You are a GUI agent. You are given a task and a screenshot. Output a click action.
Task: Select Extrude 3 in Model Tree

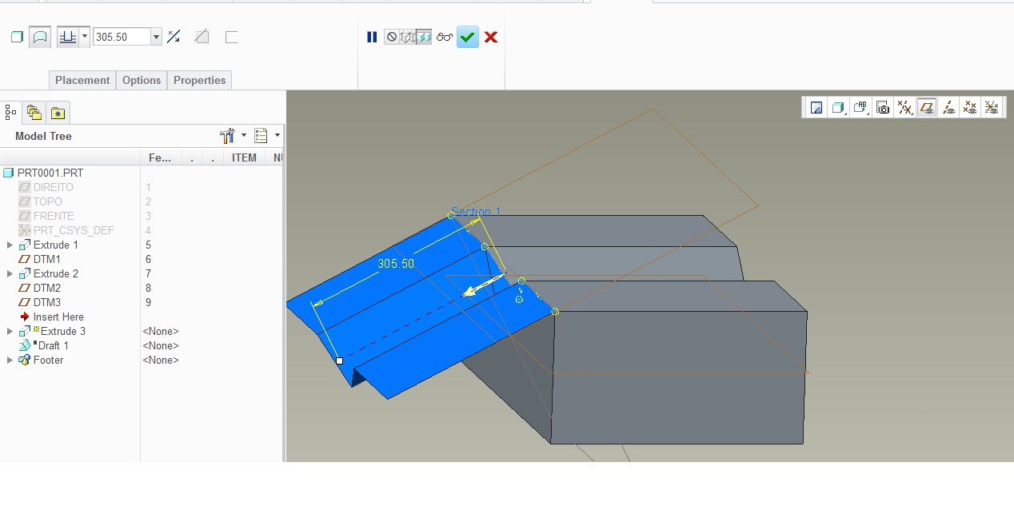pyautogui.click(x=52, y=331)
